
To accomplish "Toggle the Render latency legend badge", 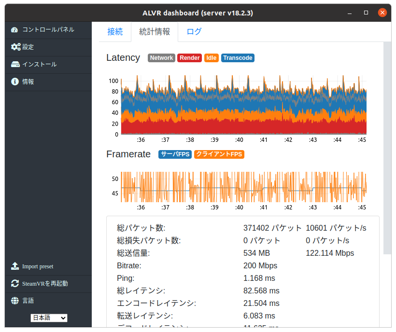I will [x=189, y=58].
